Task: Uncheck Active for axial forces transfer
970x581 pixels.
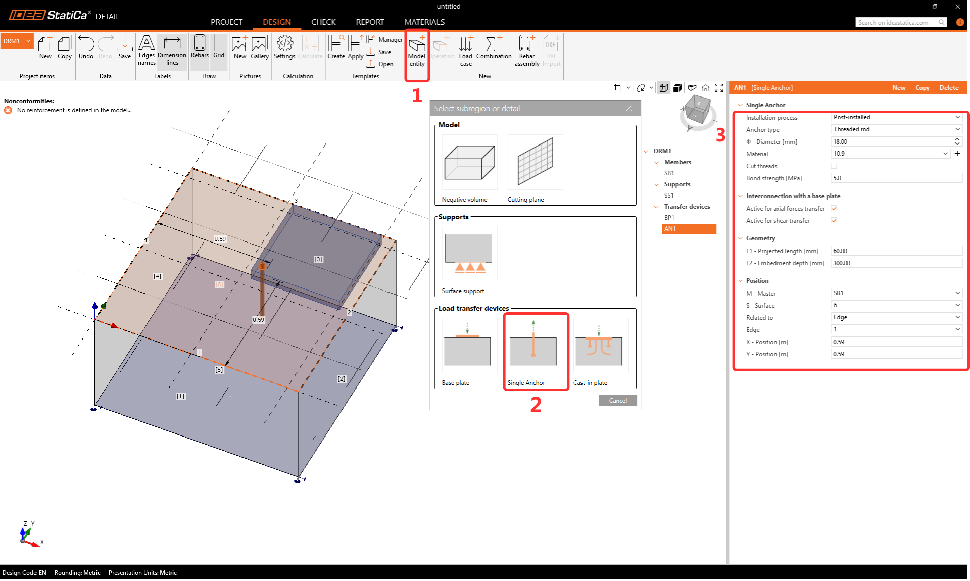Action: [834, 209]
